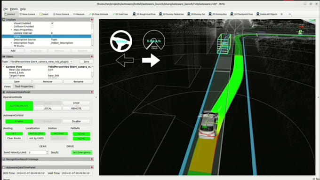Viewport: 320px width, 180px height.
Task: Expand the Mass Properties row
Action: [x=11, y=30]
